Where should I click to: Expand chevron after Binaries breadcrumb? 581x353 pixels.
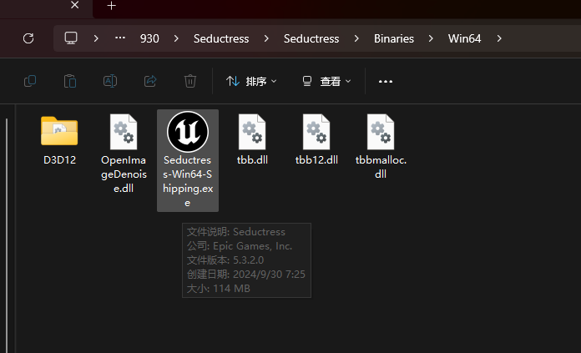[x=431, y=38]
